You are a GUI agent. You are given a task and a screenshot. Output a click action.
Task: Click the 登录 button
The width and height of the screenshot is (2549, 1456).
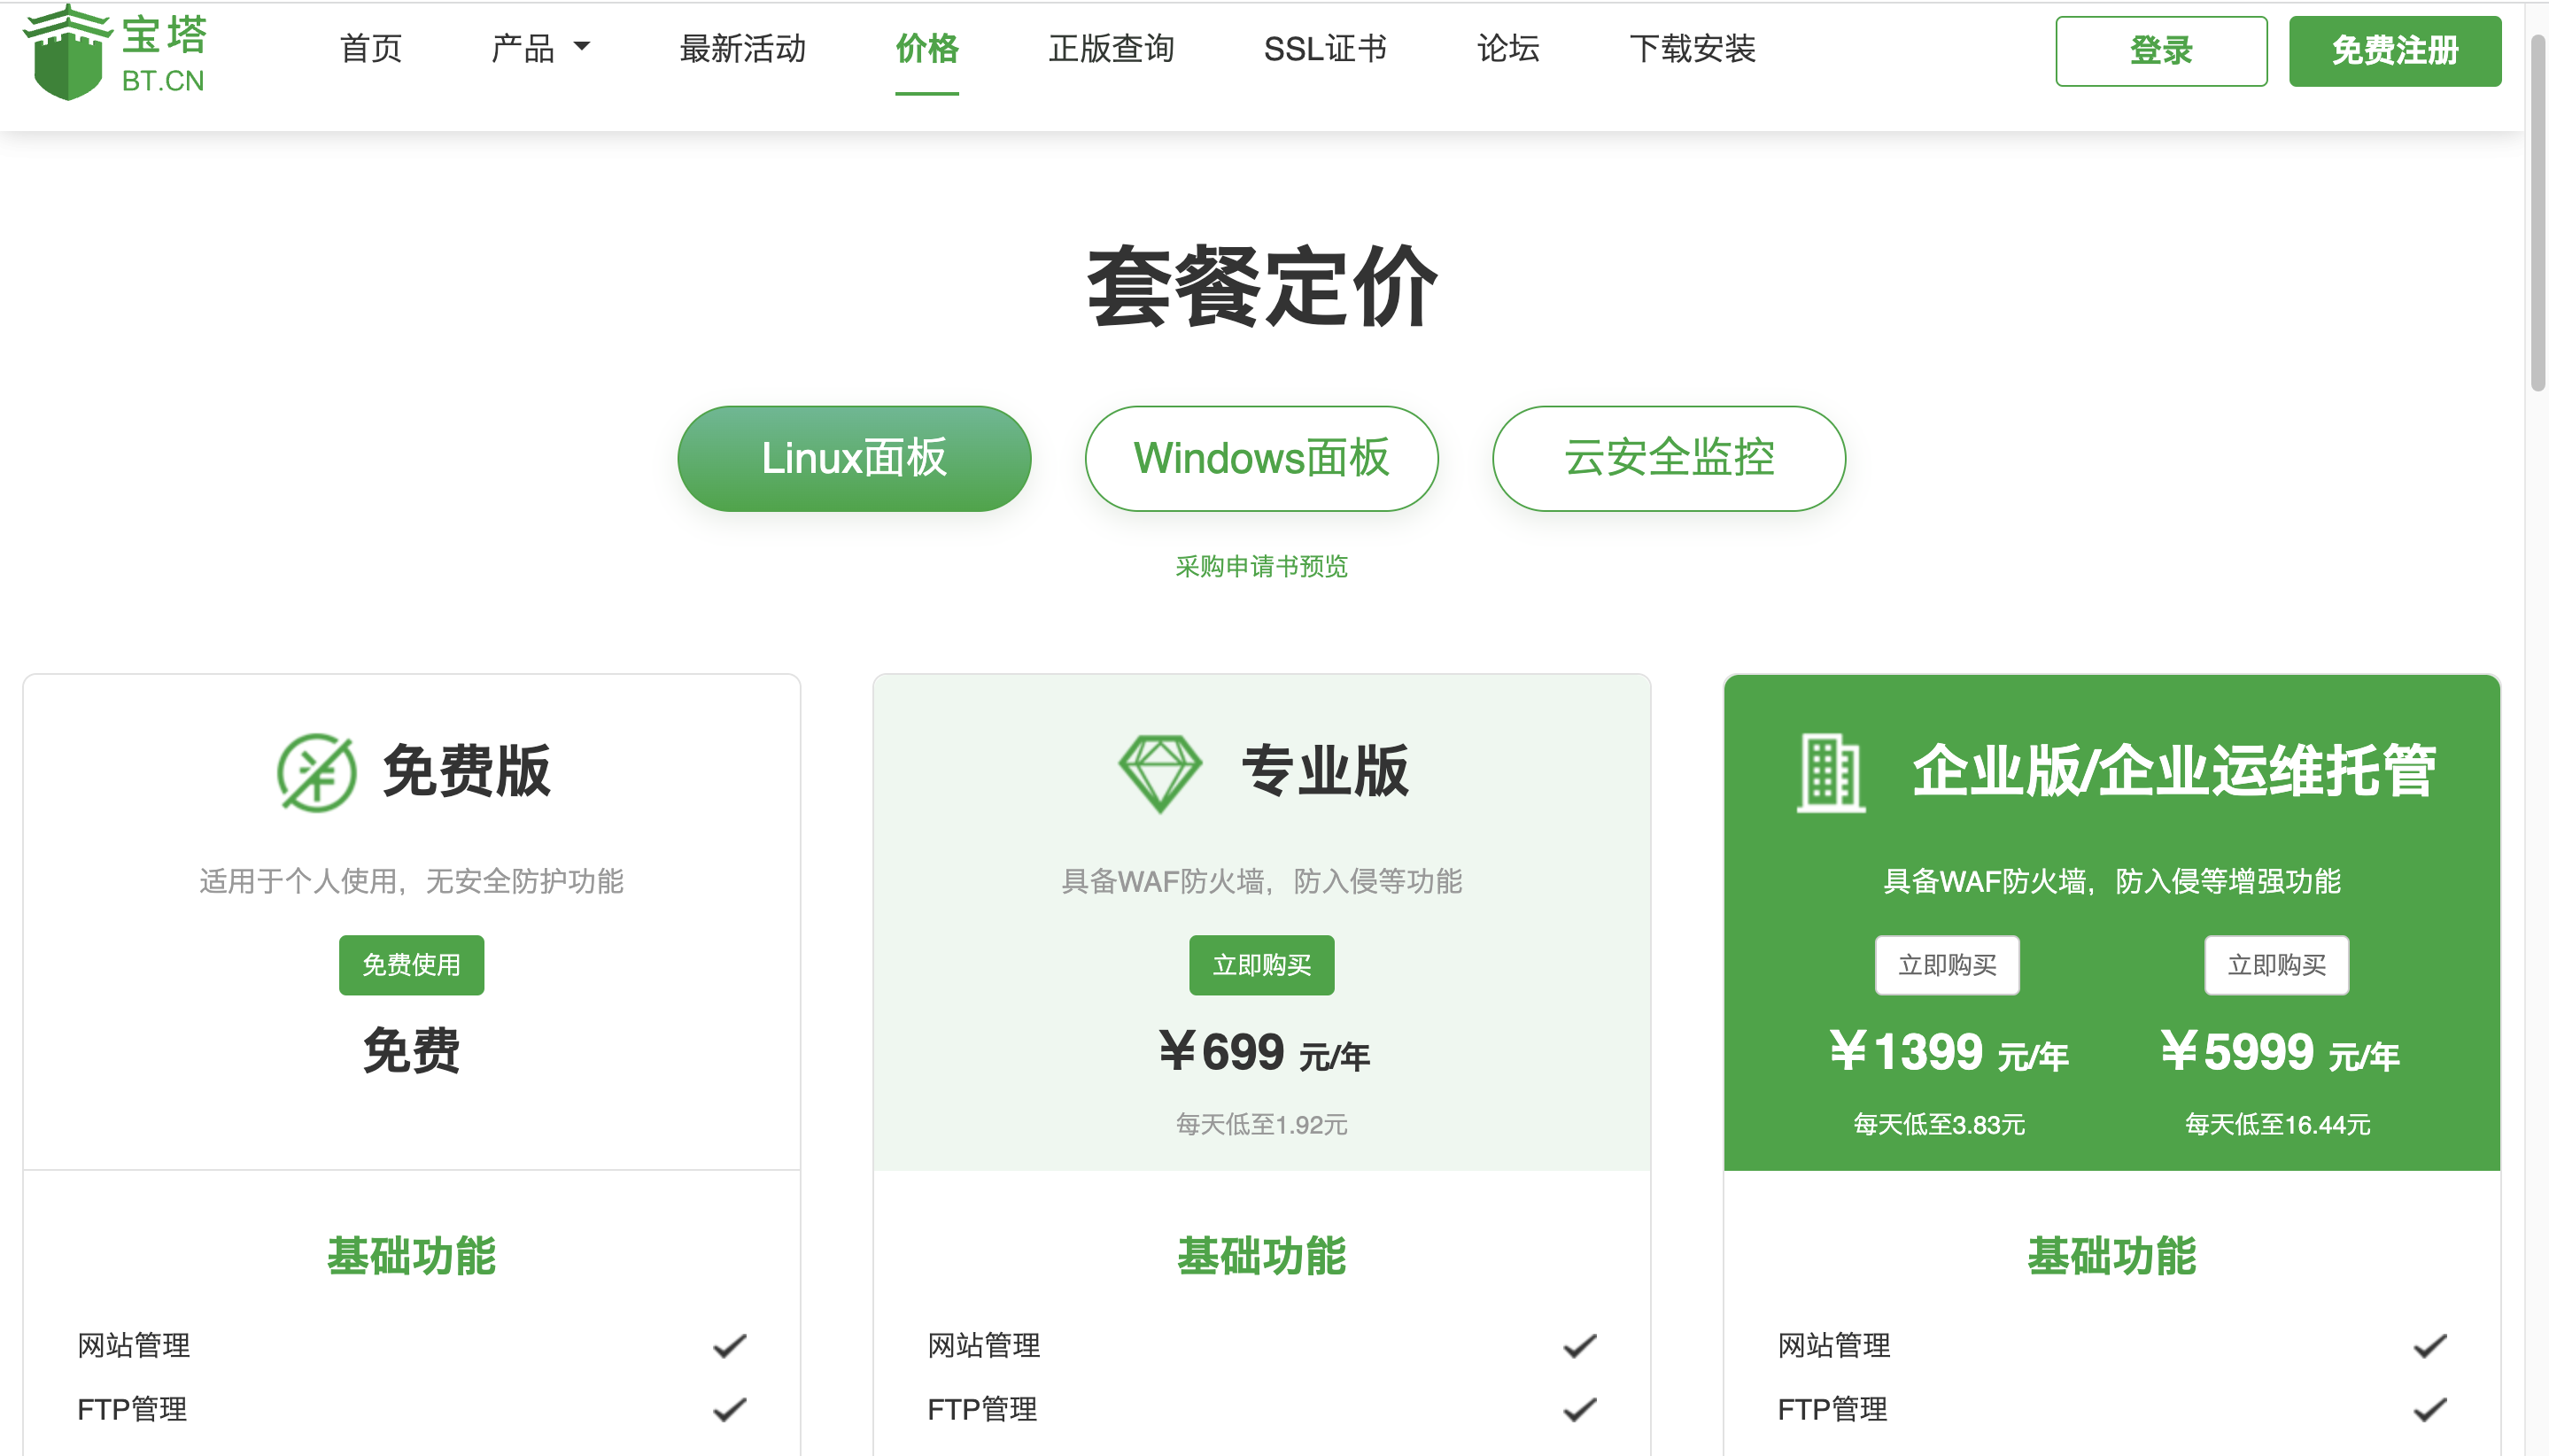click(x=2160, y=50)
